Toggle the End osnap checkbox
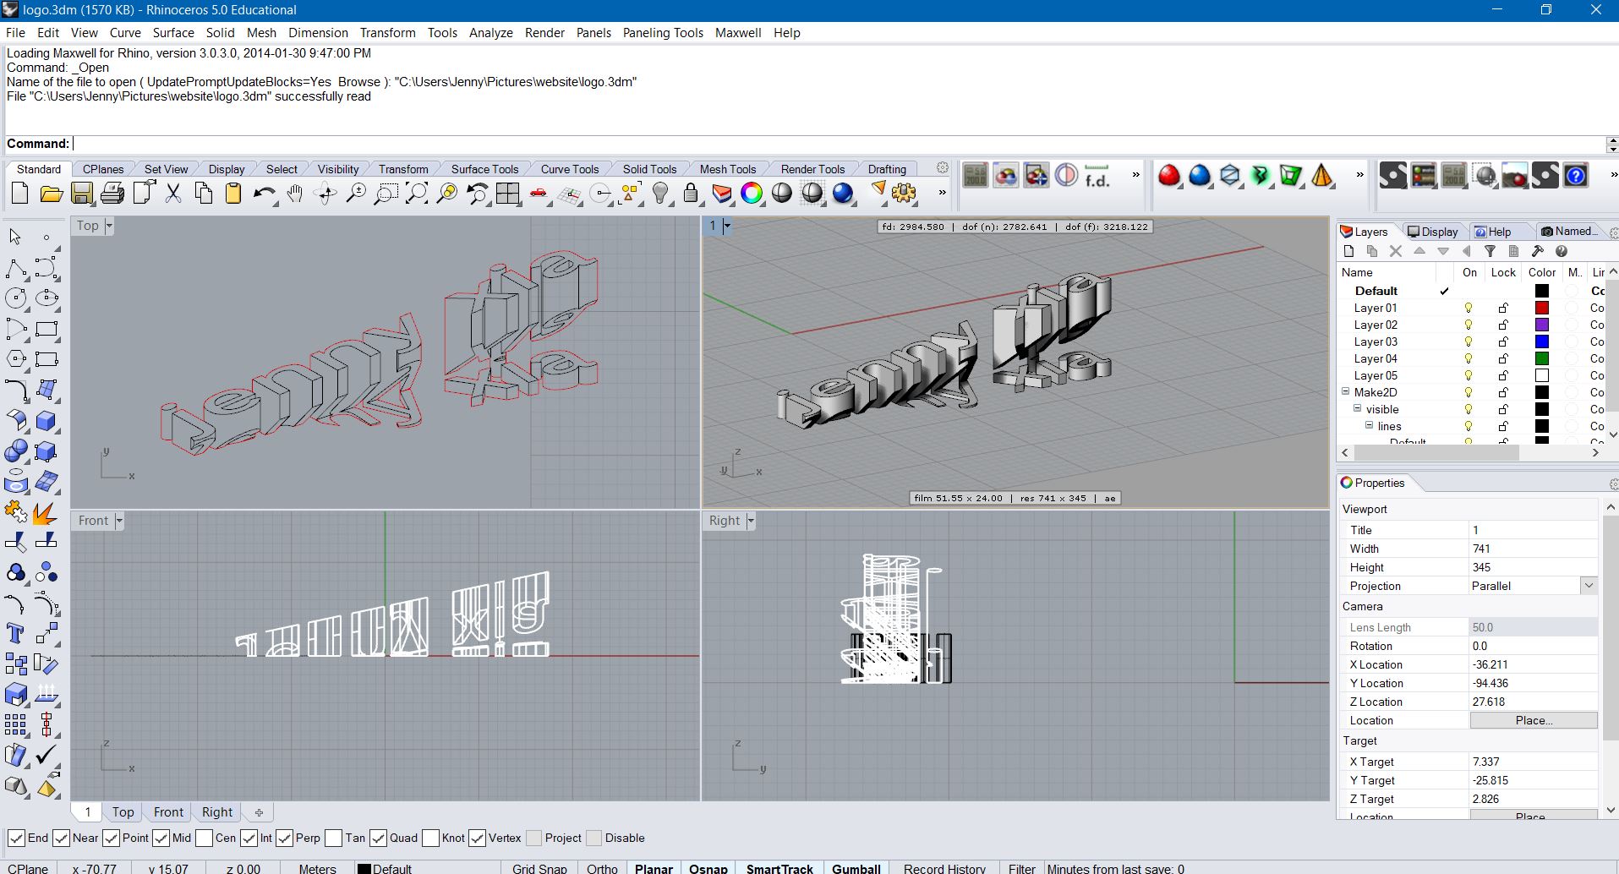This screenshot has height=874, width=1619. point(16,838)
